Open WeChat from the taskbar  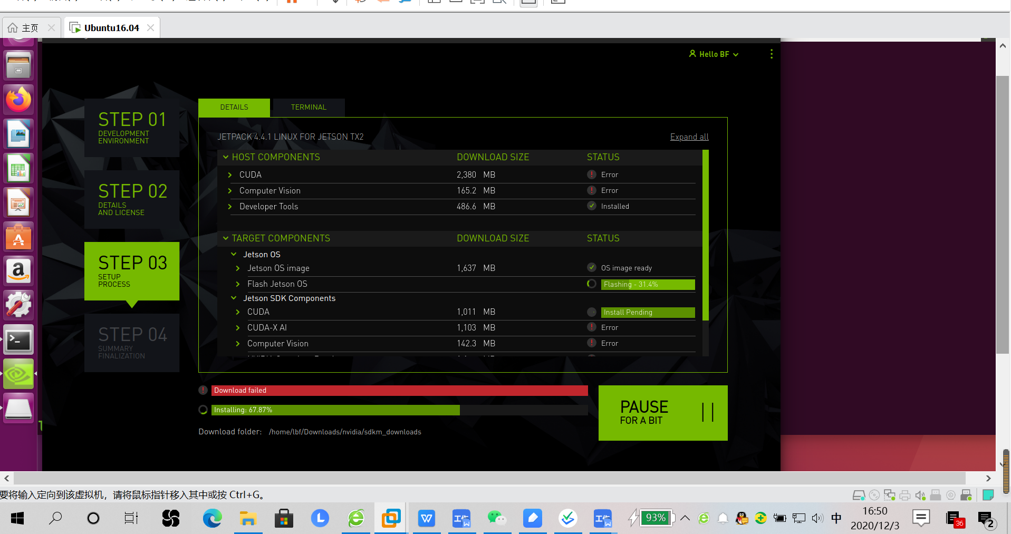[497, 518]
